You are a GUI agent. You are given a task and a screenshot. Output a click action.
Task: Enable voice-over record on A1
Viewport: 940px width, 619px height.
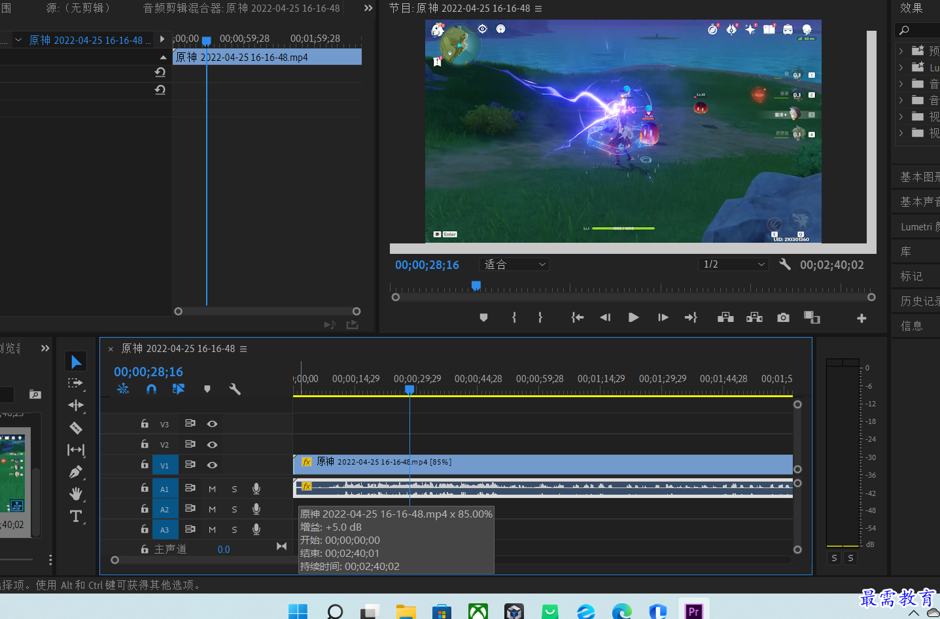(x=256, y=489)
